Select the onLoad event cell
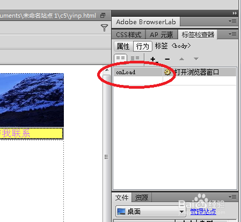241x222 pixels. point(138,72)
